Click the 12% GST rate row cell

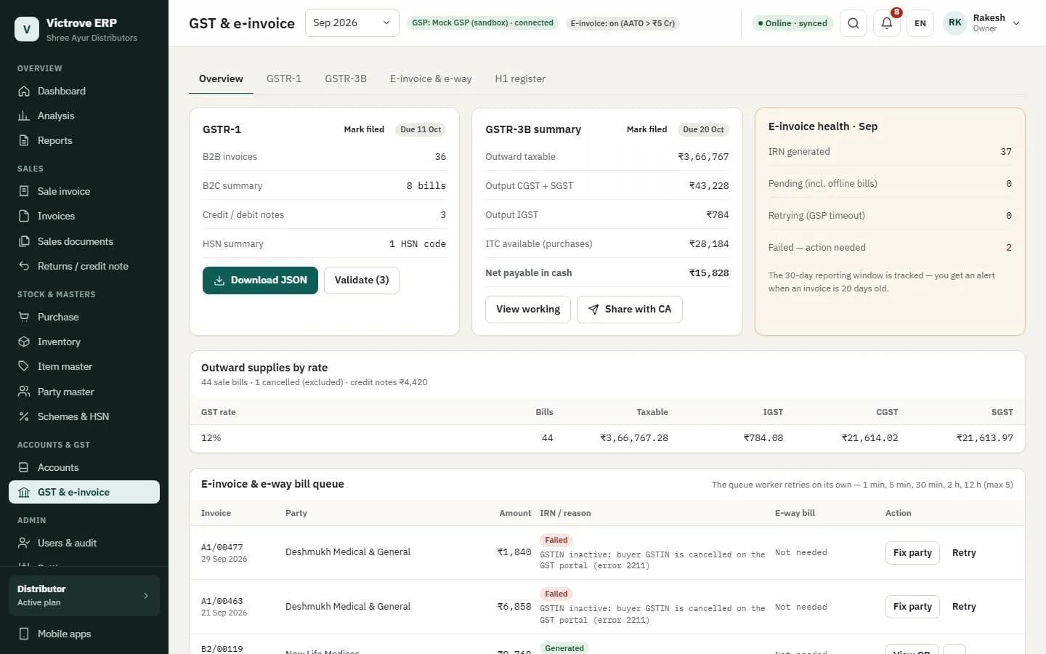[211, 437]
